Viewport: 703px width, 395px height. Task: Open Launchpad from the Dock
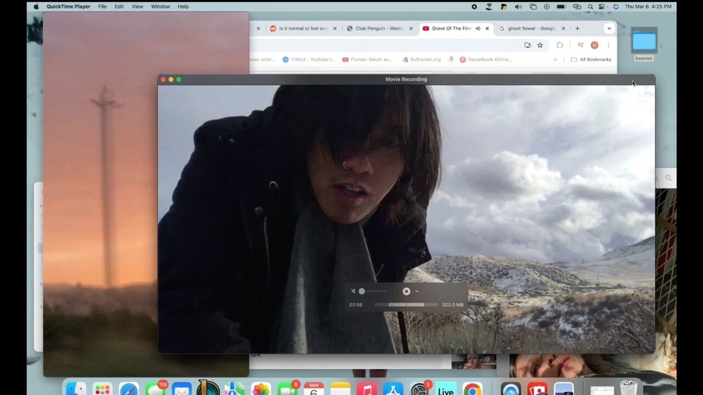click(102, 390)
